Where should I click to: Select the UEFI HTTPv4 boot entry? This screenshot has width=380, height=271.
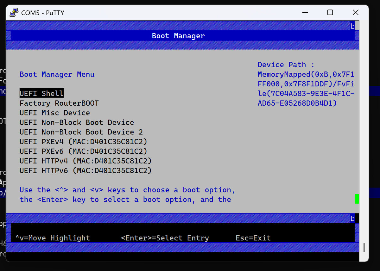85,161
